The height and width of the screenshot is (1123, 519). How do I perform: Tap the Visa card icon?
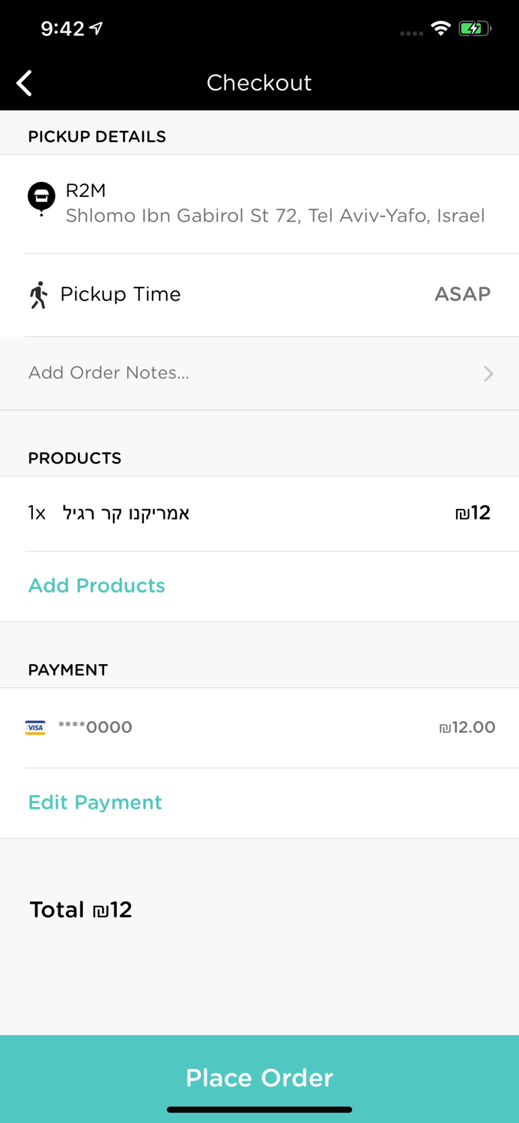[x=35, y=728]
